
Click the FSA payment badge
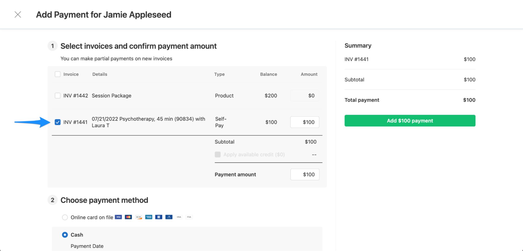[189, 217]
